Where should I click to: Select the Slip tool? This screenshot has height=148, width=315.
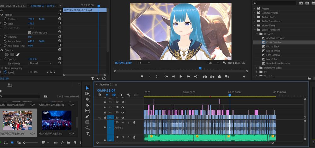[x=87, y=111]
